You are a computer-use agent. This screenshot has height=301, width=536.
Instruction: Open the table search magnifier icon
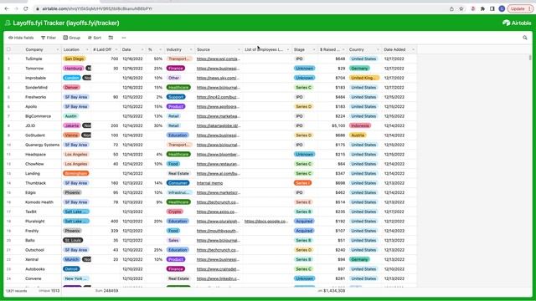[525, 38]
